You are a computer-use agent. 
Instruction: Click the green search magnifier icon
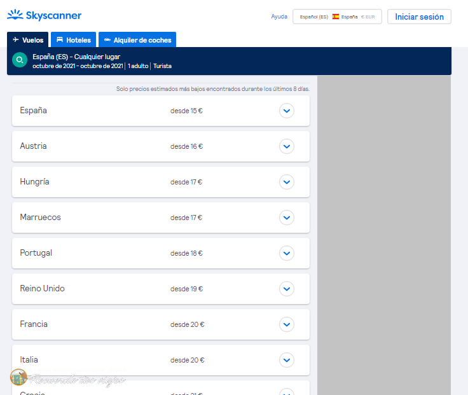20,60
